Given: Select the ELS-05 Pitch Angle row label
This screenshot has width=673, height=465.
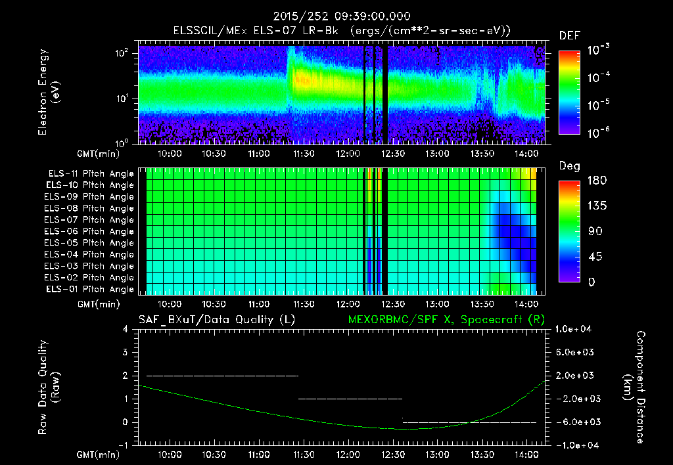Looking at the screenshot, I should (x=89, y=243).
